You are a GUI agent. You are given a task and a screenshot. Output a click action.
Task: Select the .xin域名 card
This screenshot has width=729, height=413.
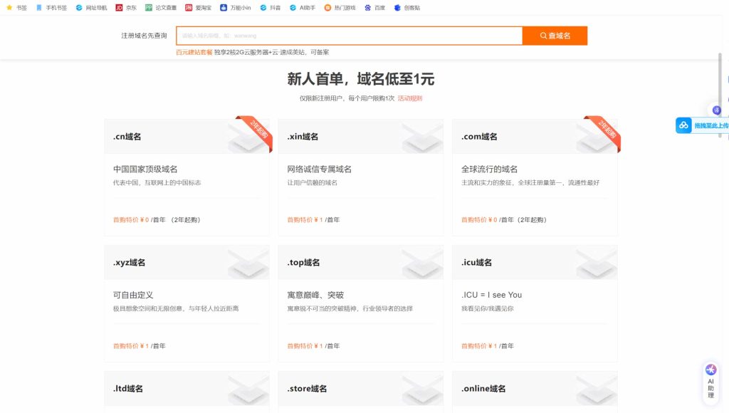tap(360, 178)
